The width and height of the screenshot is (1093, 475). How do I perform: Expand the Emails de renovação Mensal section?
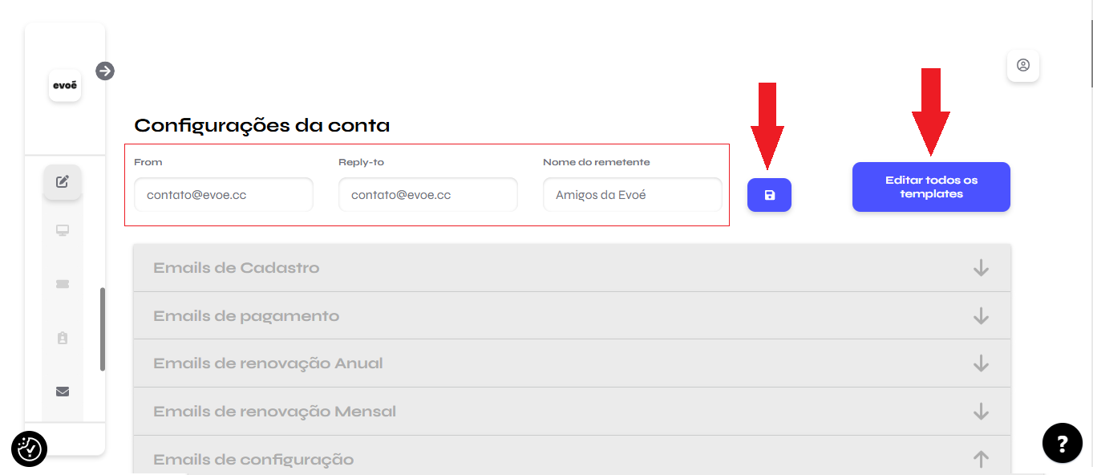coord(573,411)
